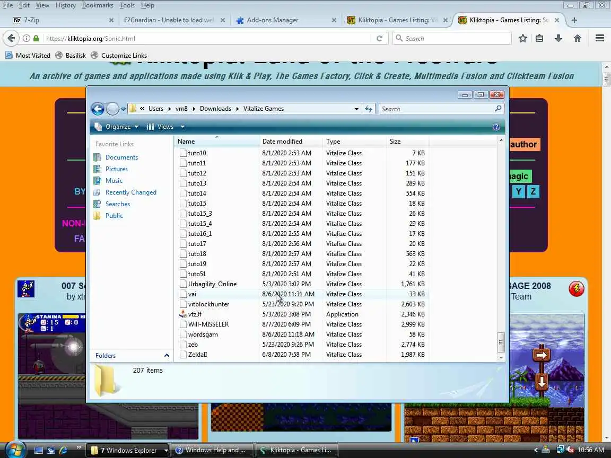Open the Public favorite link
611x458 pixels.
[114, 216]
